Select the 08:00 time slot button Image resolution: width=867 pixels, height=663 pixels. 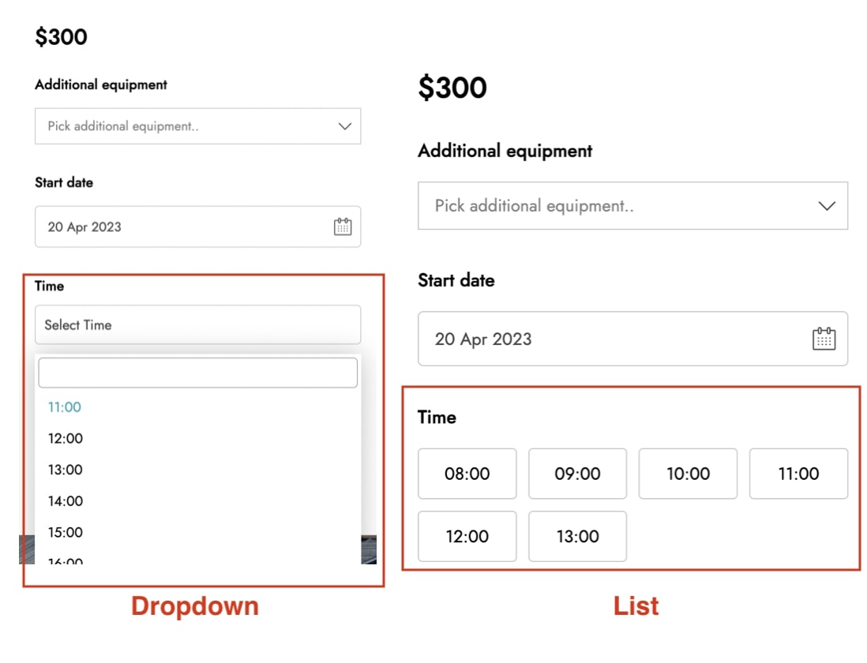point(467,474)
